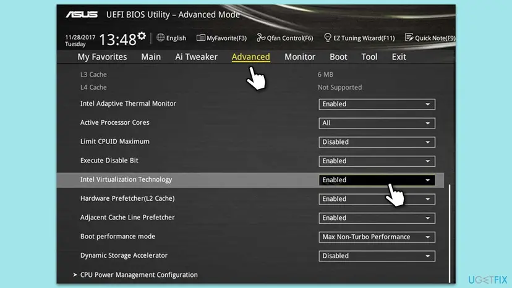Click the L4 Cache label
This screenshot has height=288, width=512.
click(x=93, y=87)
